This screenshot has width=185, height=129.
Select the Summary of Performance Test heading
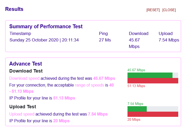tap(46, 26)
